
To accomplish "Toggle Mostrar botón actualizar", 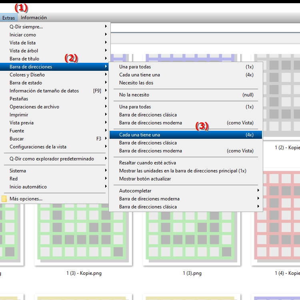I will coord(186,179).
